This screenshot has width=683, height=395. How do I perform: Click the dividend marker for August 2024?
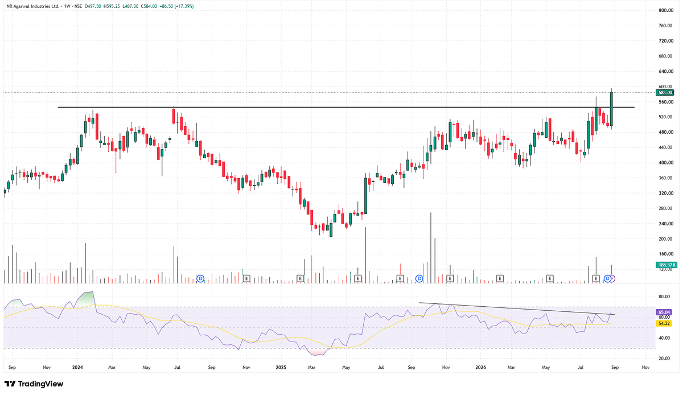point(200,278)
